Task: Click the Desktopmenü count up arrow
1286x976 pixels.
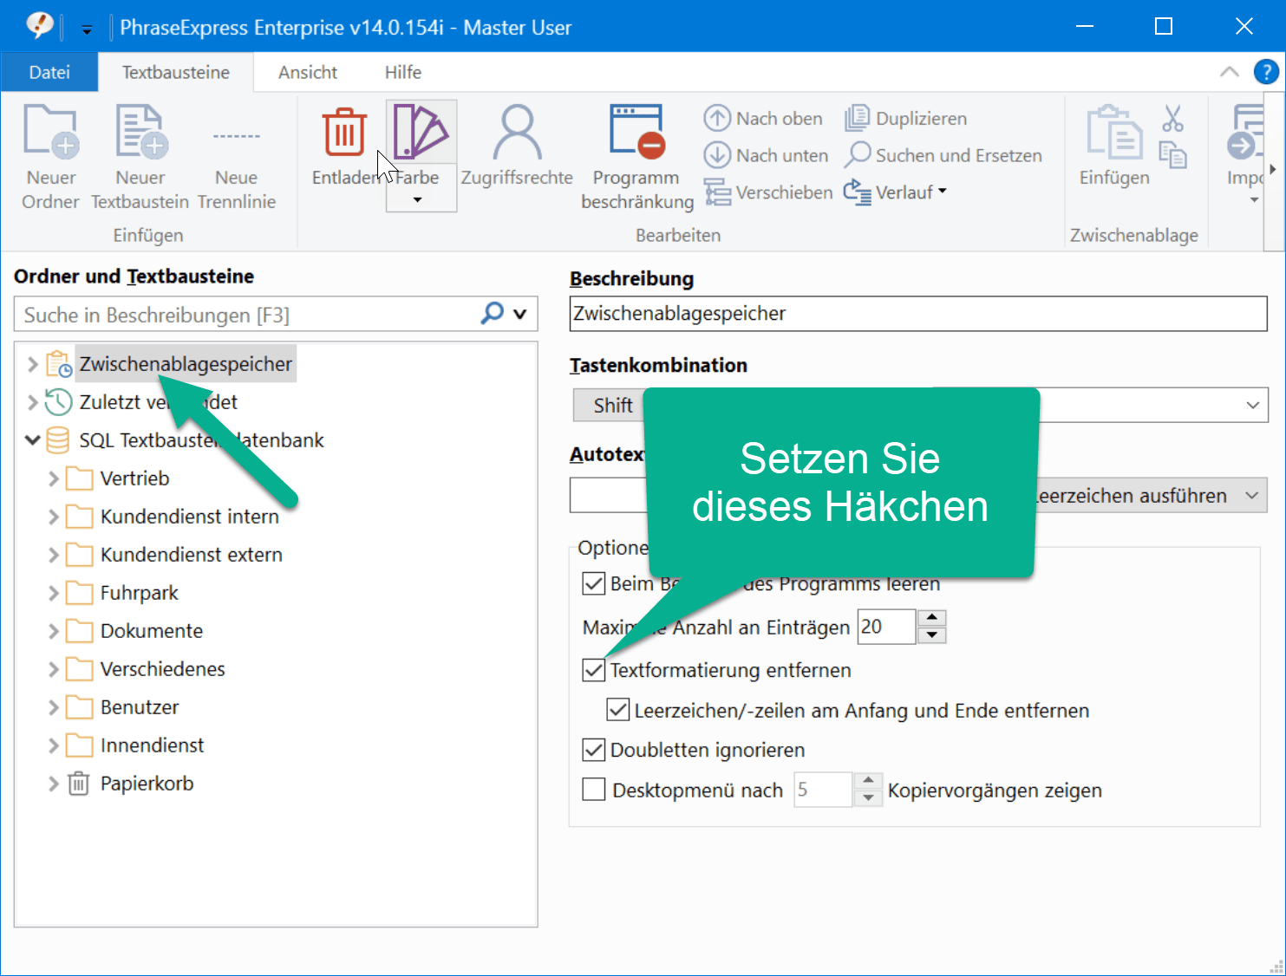Action: coord(868,781)
